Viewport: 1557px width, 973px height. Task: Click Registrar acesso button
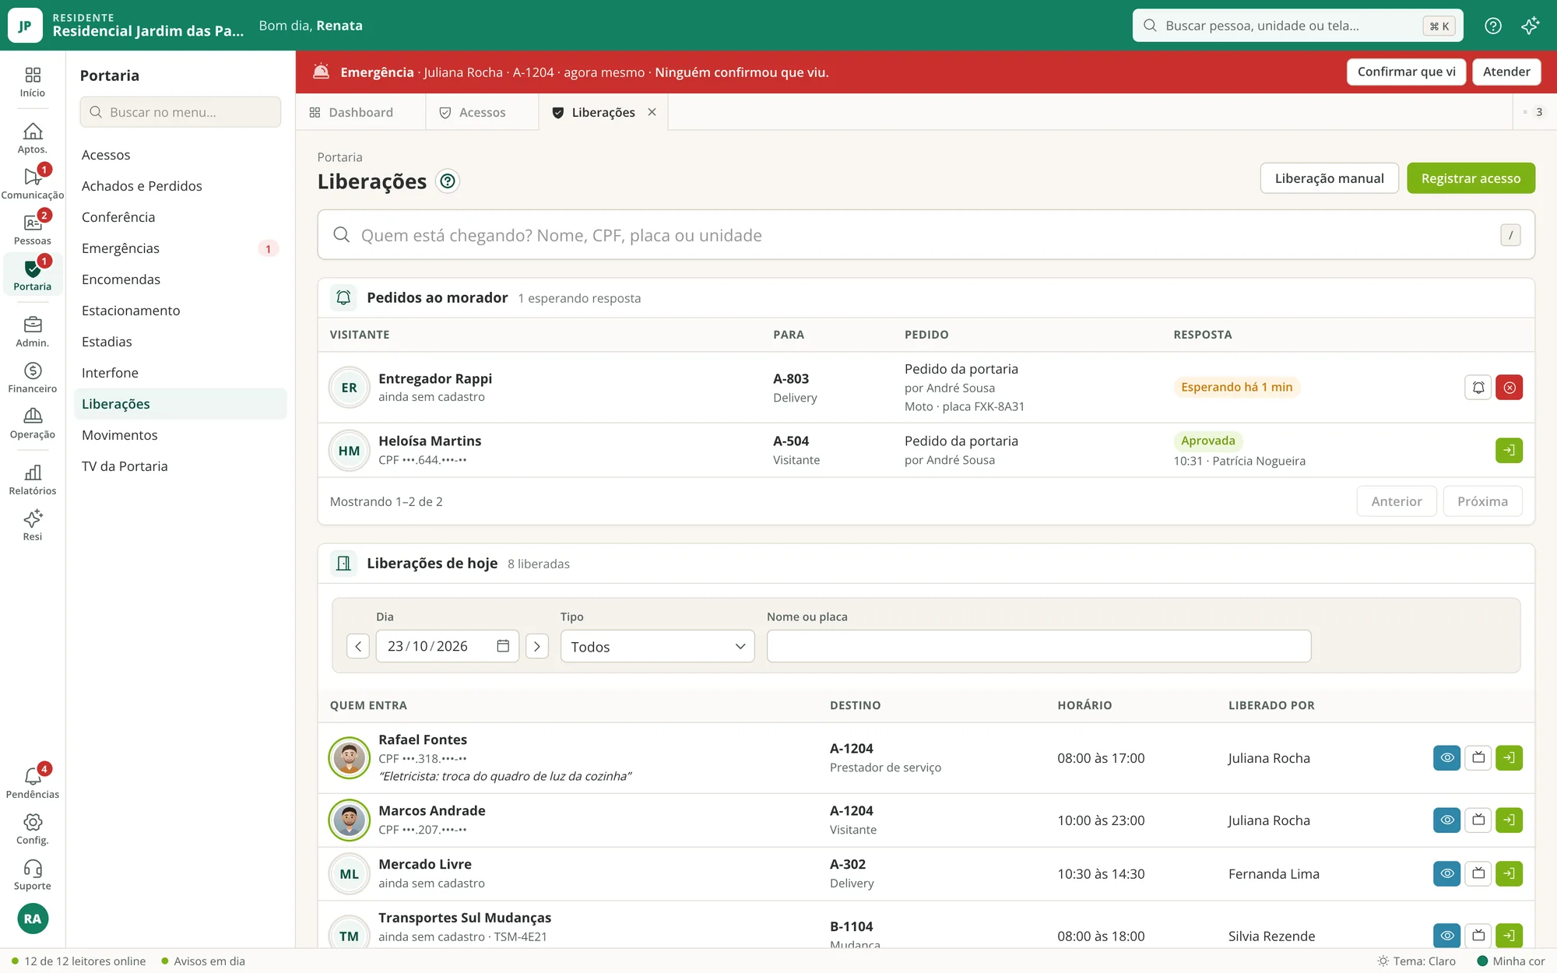(1471, 178)
